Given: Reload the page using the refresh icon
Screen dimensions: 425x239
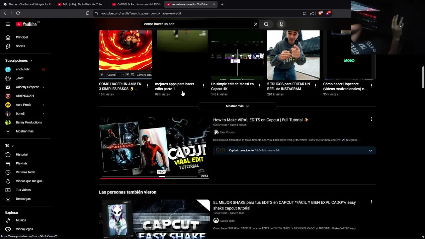Looking at the screenshot, I should tap(18, 13).
